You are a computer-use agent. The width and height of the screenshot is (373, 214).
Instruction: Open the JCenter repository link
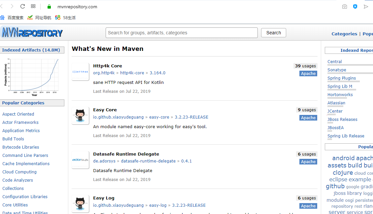[x=335, y=111]
